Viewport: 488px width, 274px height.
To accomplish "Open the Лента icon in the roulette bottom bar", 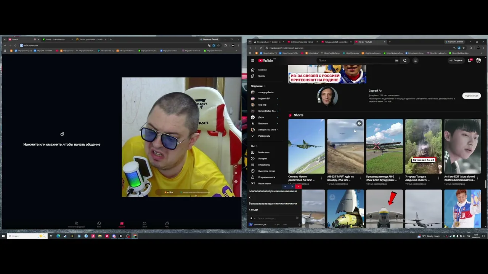I will pos(99,224).
